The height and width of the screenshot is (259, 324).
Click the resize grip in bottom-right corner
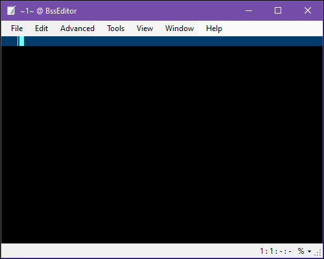click(318, 253)
